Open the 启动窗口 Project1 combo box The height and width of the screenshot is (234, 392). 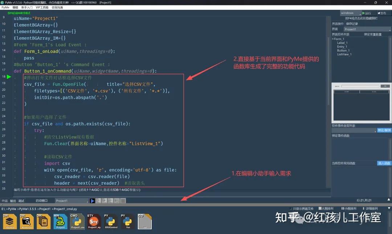click(x=72, y=201)
